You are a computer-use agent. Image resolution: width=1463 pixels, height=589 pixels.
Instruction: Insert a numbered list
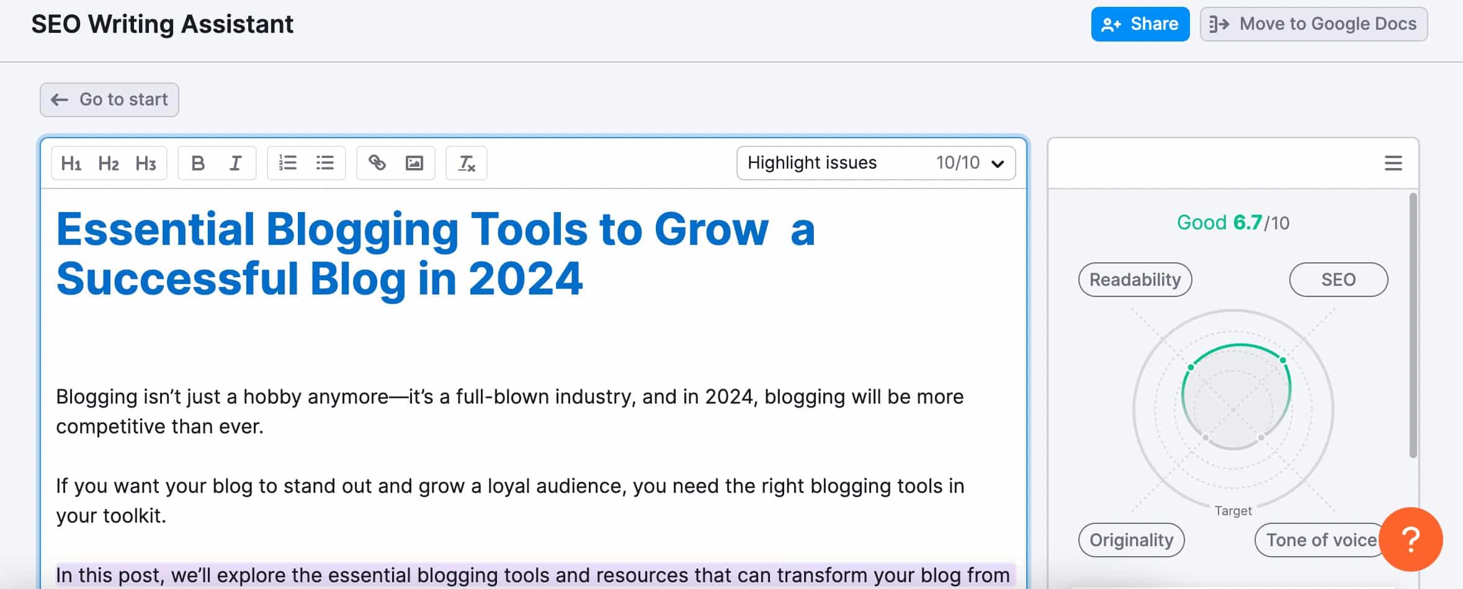(287, 163)
